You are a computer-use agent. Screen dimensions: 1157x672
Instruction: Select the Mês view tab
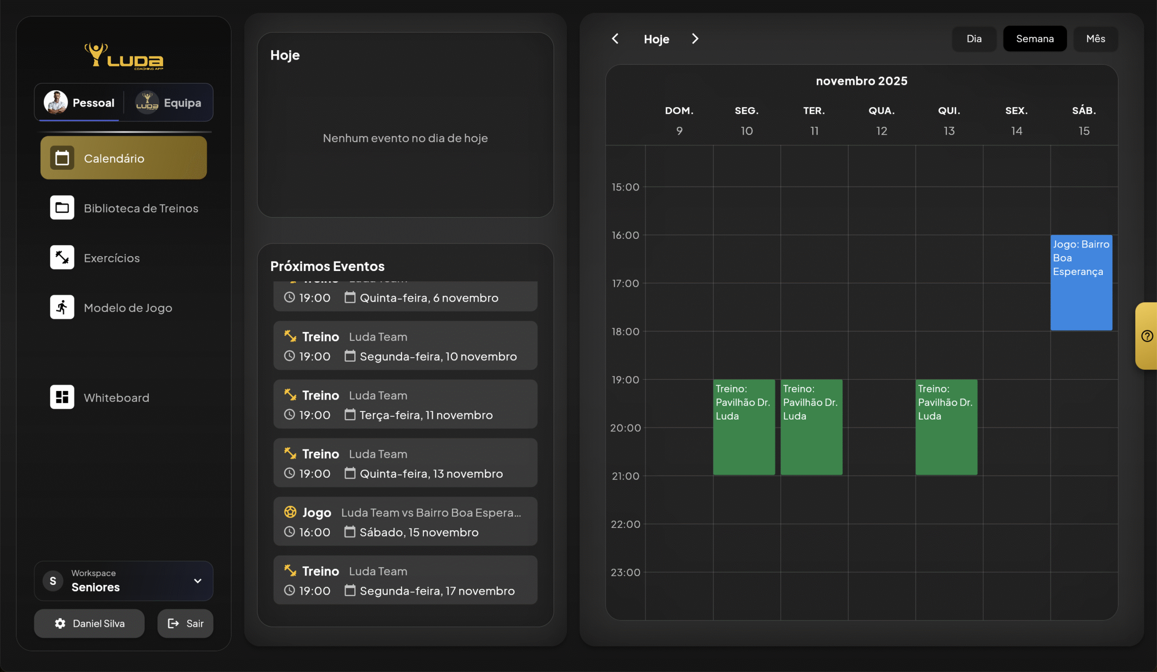click(1095, 38)
